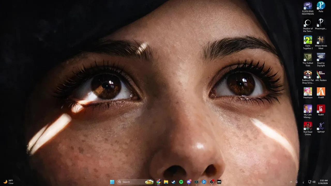Open the input language indicator
The image size is (331, 186).
303,182
